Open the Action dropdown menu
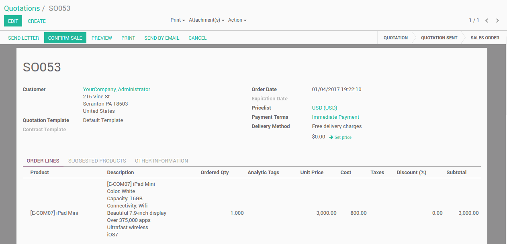This screenshot has height=244, width=507. [237, 20]
